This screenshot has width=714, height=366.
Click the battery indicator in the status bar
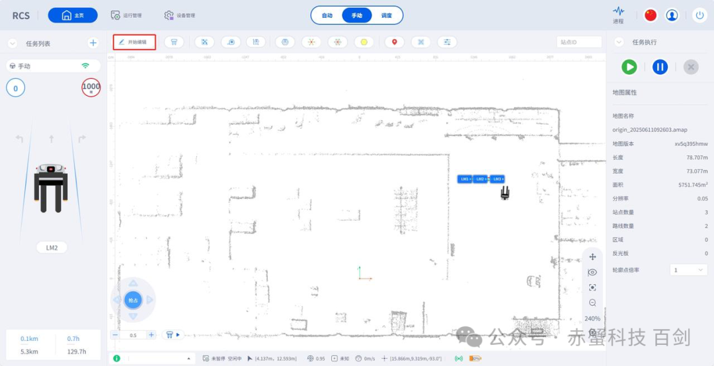(475, 359)
